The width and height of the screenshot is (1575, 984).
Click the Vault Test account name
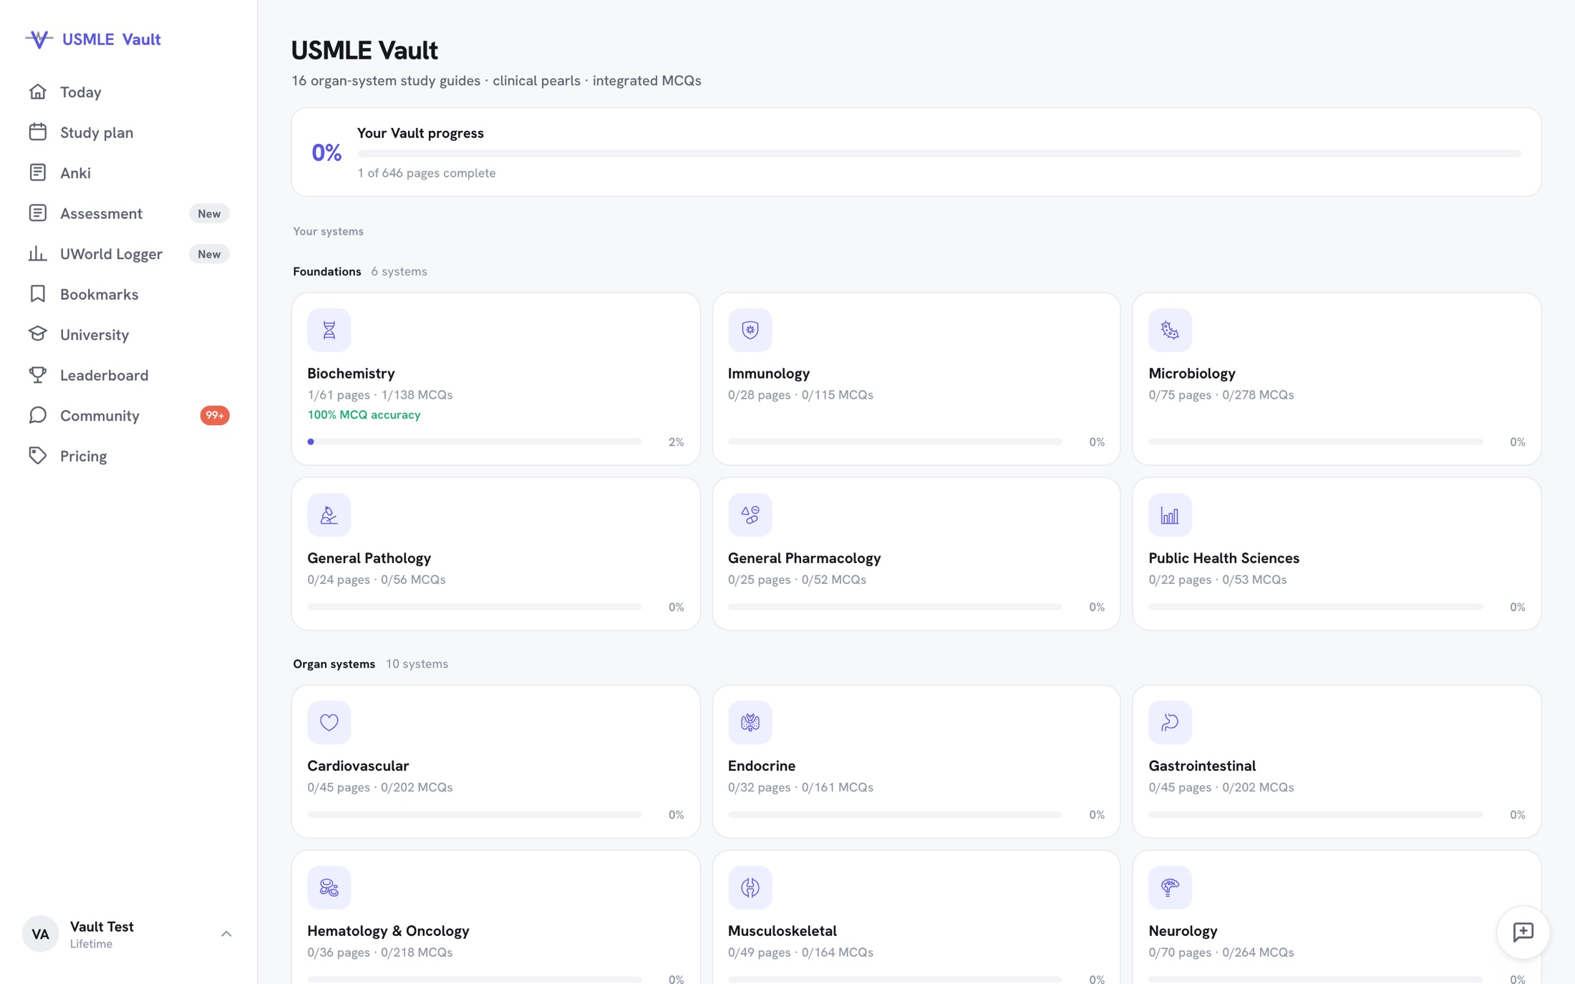102,926
